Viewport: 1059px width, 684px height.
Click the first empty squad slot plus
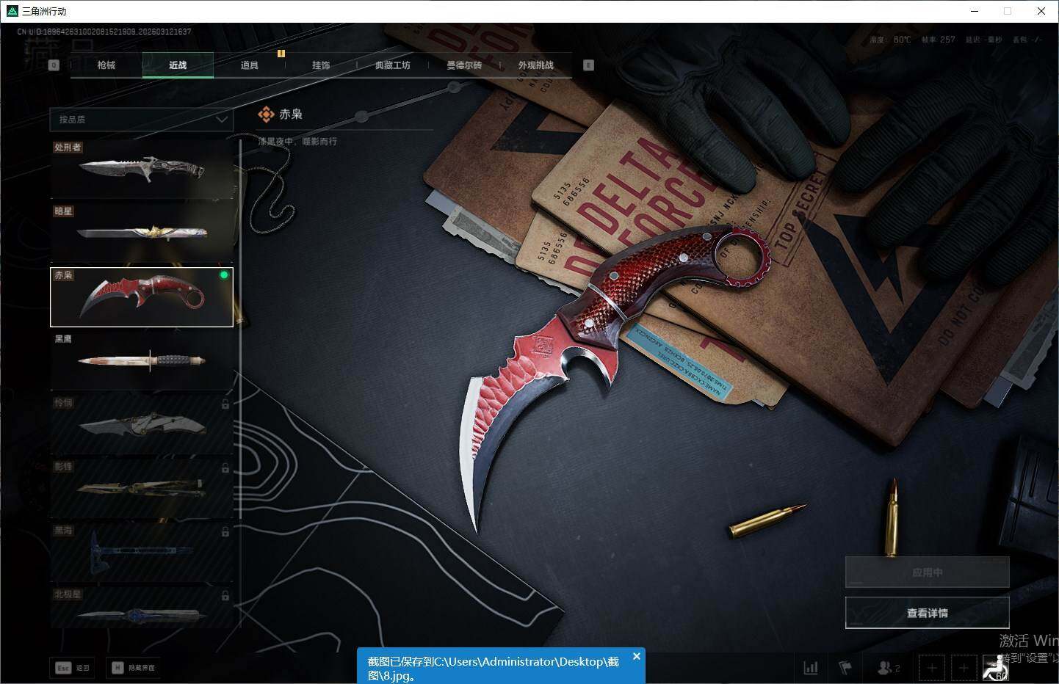932,668
